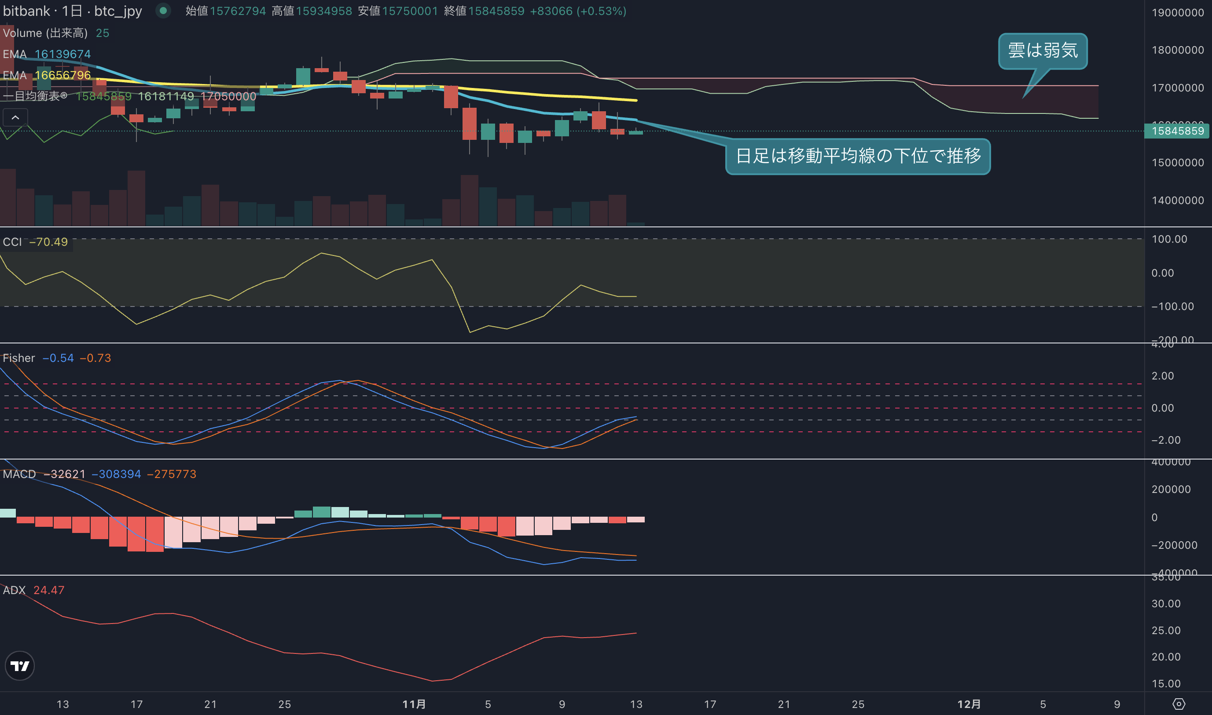The image size is (1212, 715).
Task: Click the 18000000 price scale label
Action: pyautogui.click(x=1178, y=50)
